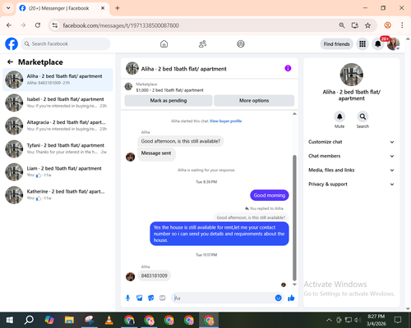The image size is (411, 328).
Task: Click browser back arrow
Action: [9, 25]
